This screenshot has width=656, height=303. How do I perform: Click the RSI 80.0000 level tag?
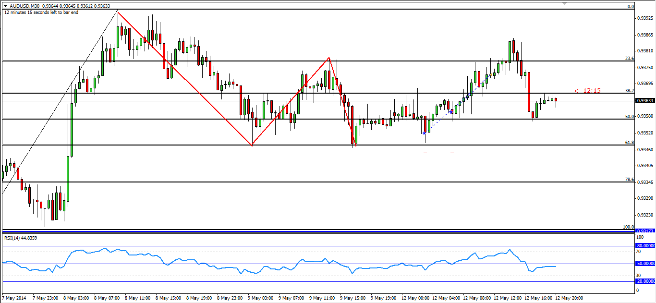(x=645, y=246)
